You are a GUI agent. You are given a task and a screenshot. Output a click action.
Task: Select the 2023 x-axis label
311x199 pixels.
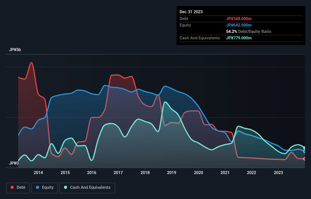[278, 173]
